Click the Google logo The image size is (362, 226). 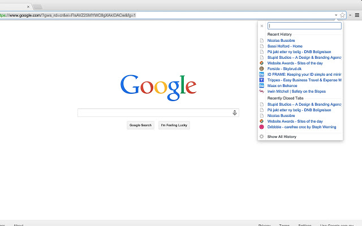(x=158, y=88)
